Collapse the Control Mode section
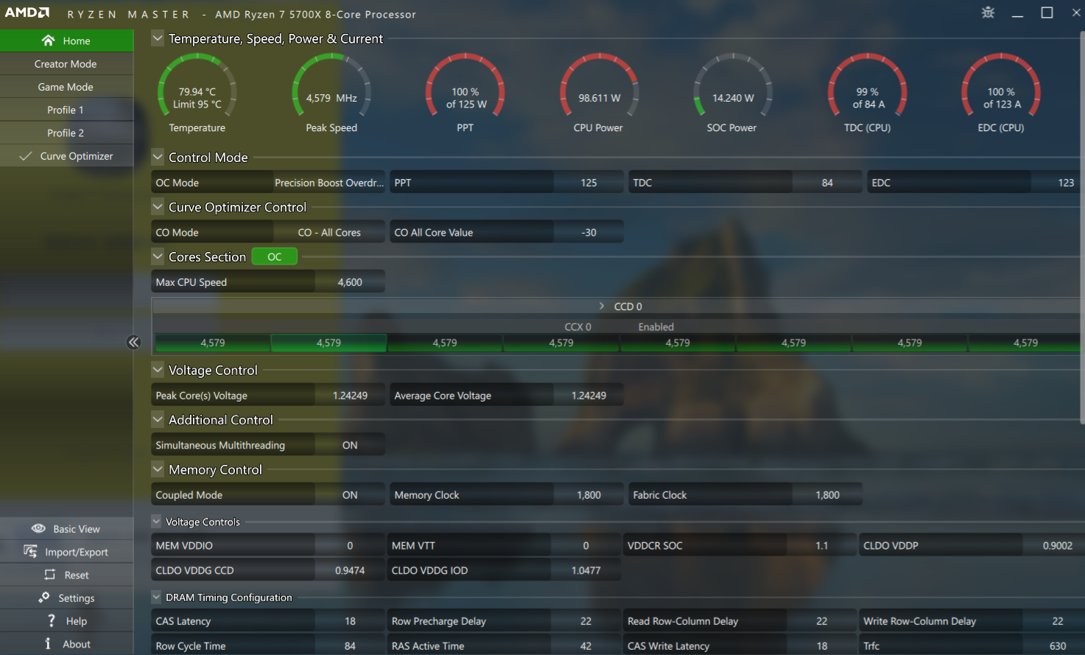 [x=158, y=157]
